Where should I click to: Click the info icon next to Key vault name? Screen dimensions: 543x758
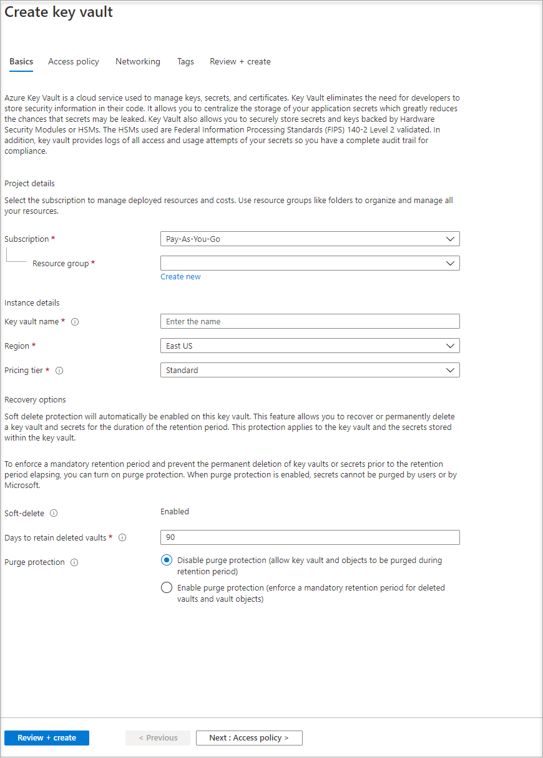click(x=75, y=321)
